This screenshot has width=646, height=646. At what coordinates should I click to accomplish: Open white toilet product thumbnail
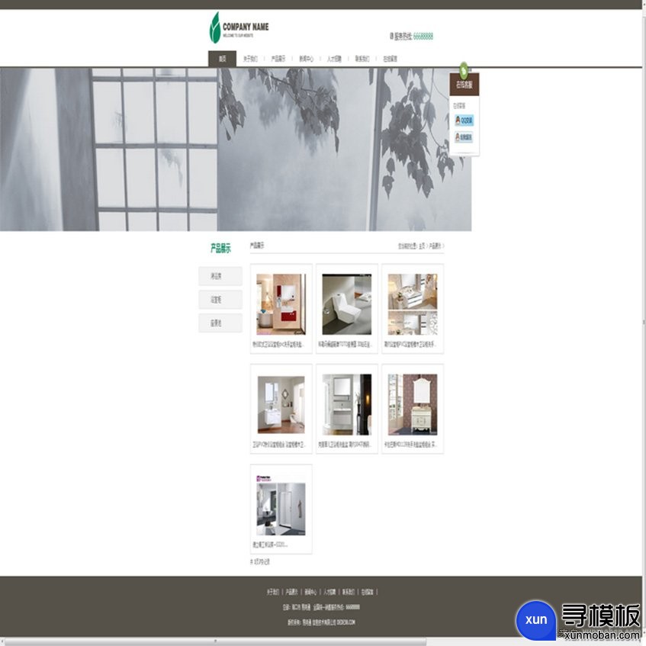pyautogui.click(x=346, y=304)
